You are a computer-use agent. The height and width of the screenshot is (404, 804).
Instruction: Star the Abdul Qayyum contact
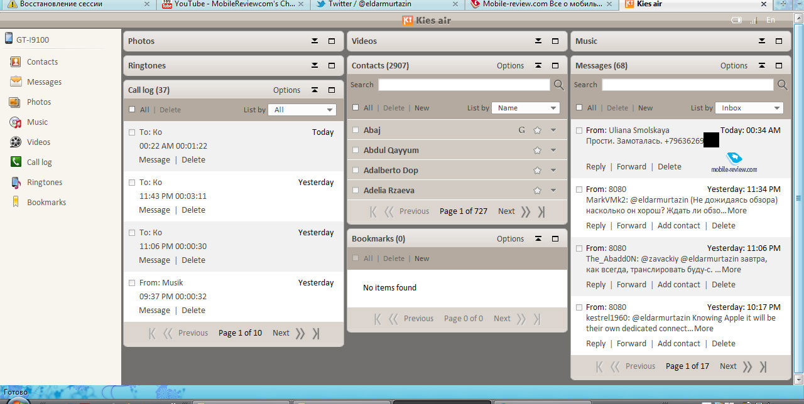537,151
